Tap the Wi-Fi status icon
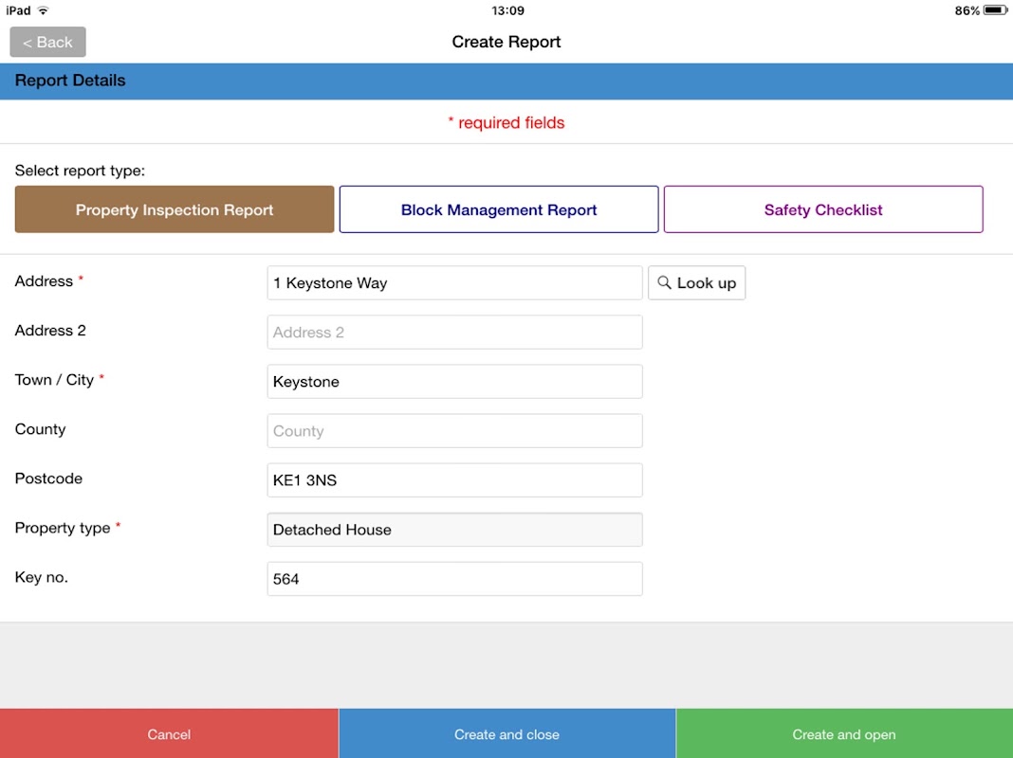This screenshot has height=758, width=1013. point(43,10)
